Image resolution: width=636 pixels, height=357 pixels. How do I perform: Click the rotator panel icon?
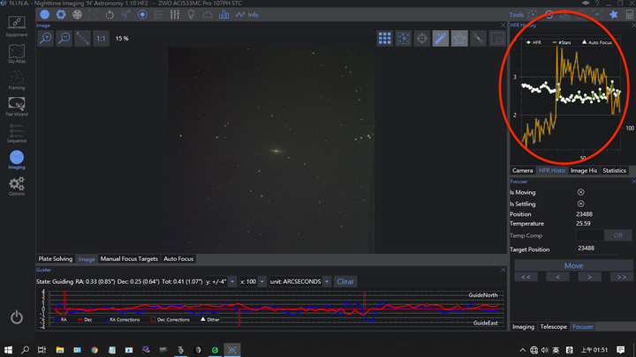pyautogui.click(x=110, y=15)
